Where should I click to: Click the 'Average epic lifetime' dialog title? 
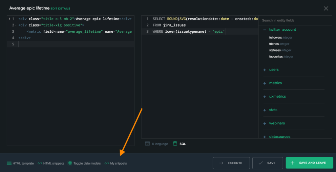[x=29, y=8]
